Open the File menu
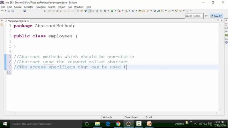The image size is (228, 128). pos(3,7)
